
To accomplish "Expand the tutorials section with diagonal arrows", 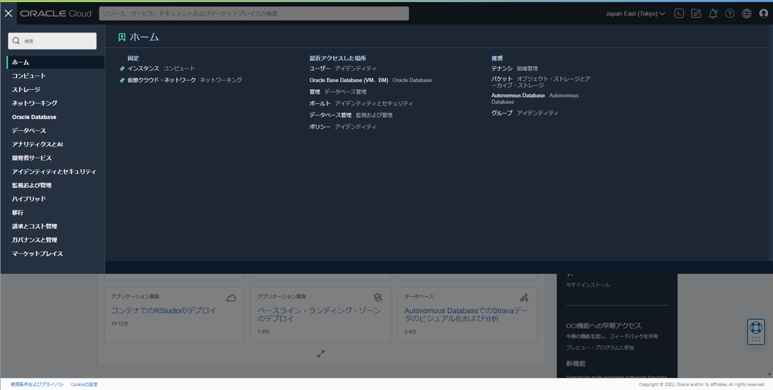I will (x=321, y=353).
